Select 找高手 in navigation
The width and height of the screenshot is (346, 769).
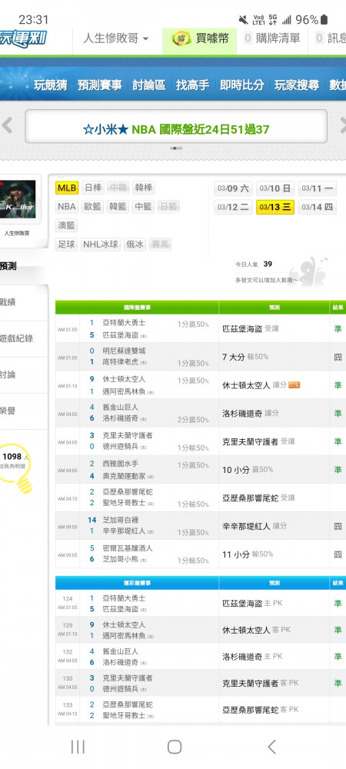point(192,85)
